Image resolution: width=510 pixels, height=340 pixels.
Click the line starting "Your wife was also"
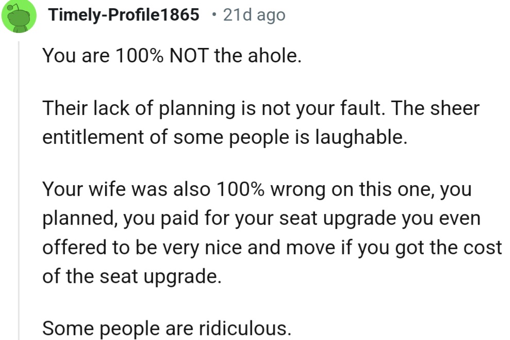[256, 190]
